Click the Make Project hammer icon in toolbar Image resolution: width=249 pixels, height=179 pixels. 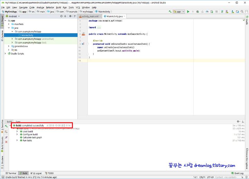[170, 11]
